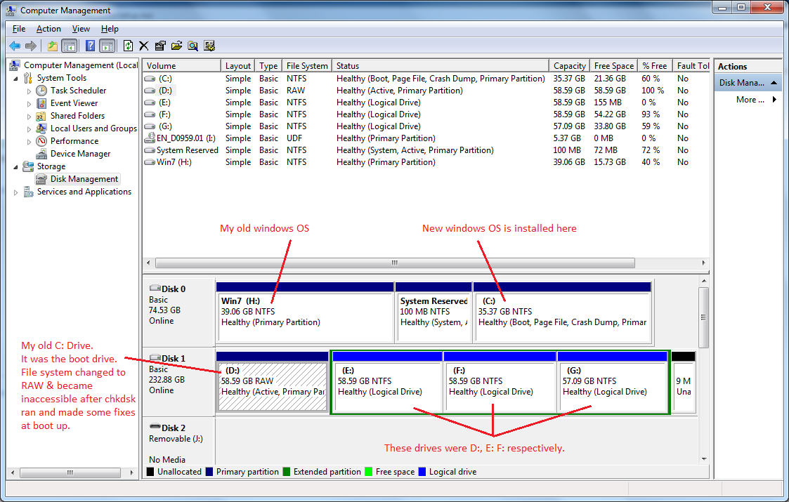Click the Task Scheduler clock icon
Screen dimensions: 789x502
tap(41, 91)
